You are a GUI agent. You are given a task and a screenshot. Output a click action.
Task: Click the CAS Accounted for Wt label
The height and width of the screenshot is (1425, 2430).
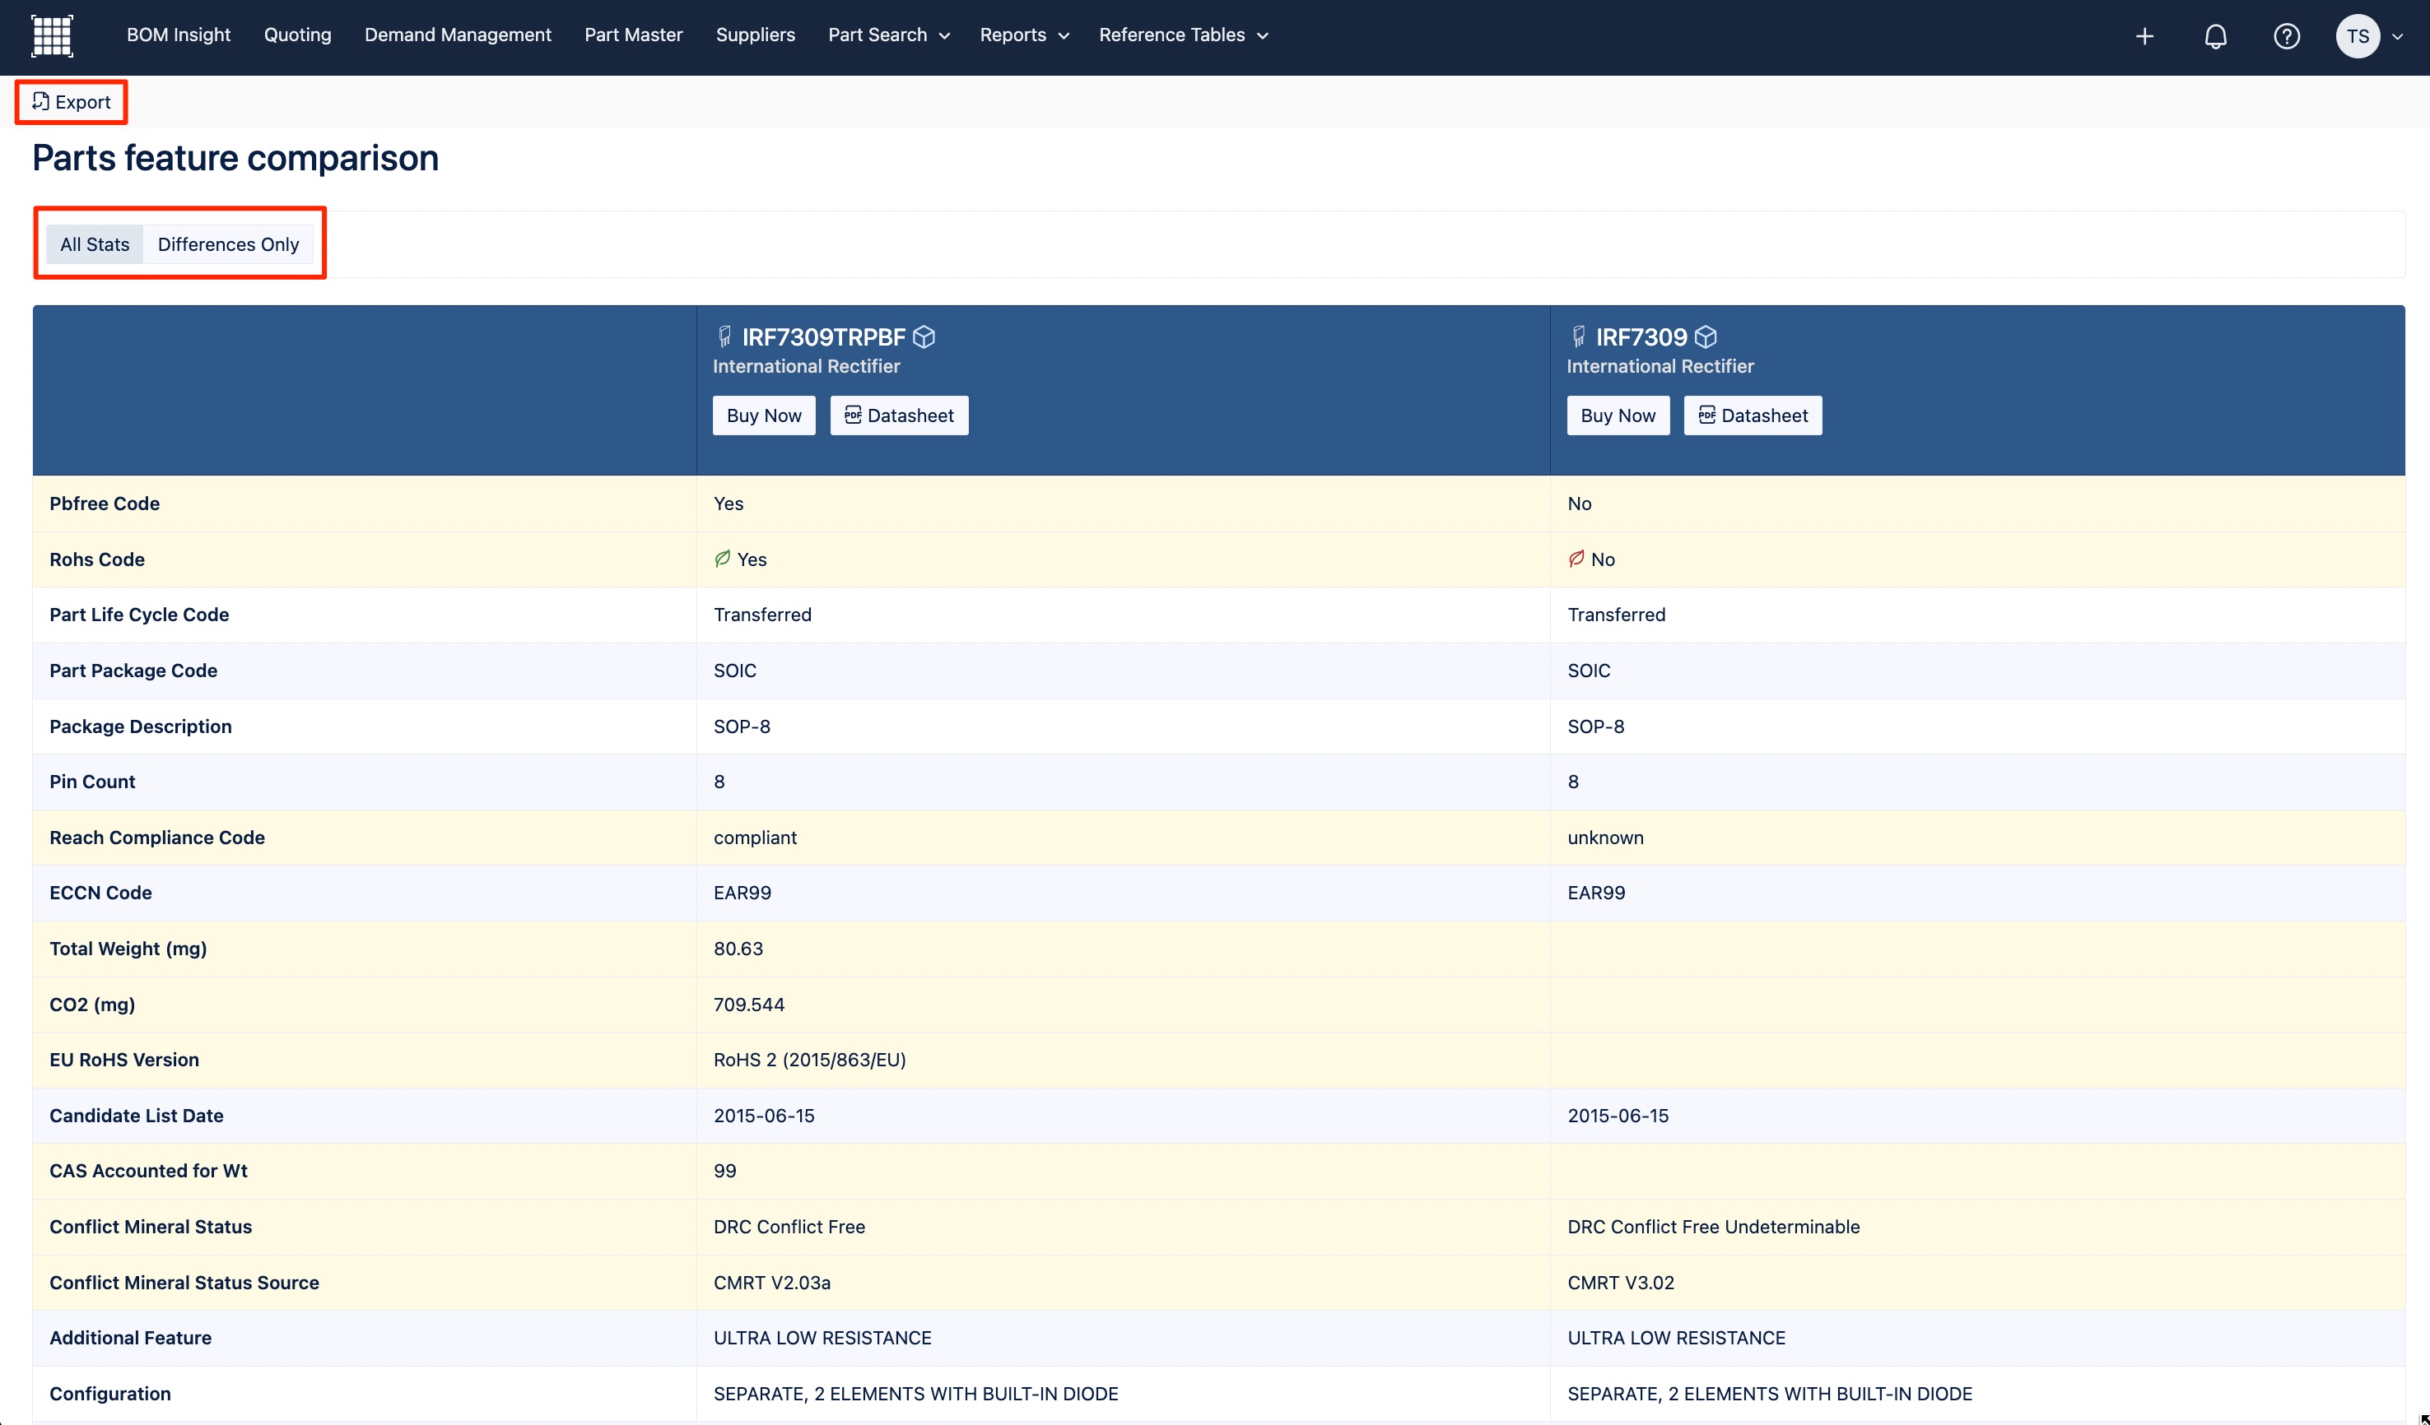148,1171
